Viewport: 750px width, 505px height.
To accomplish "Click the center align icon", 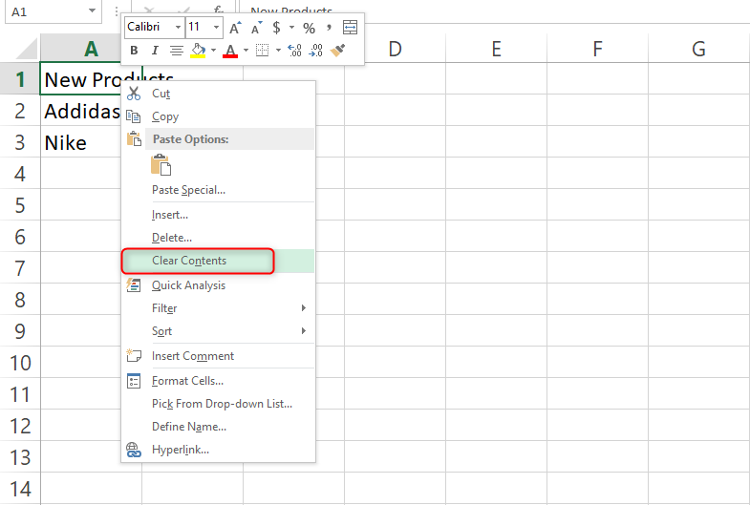I will [x=177, y=51].
